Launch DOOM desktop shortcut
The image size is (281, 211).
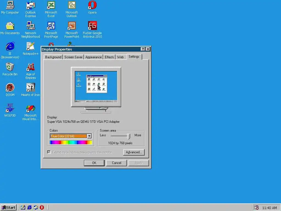[10, 90]
